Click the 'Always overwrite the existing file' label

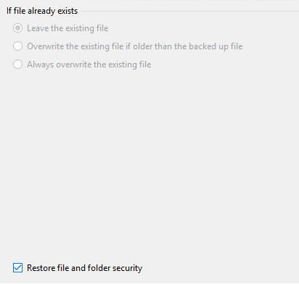(x=89, y=64)
